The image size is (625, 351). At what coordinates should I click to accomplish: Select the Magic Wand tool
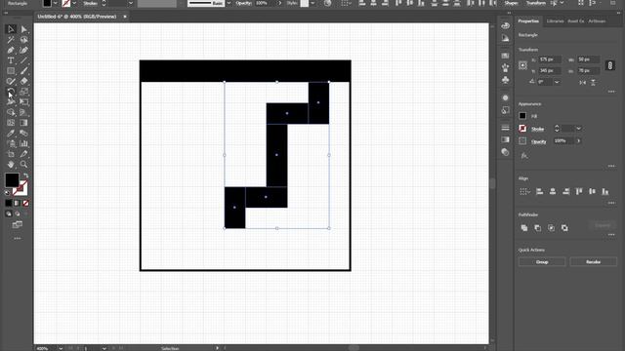coord(11,40)
